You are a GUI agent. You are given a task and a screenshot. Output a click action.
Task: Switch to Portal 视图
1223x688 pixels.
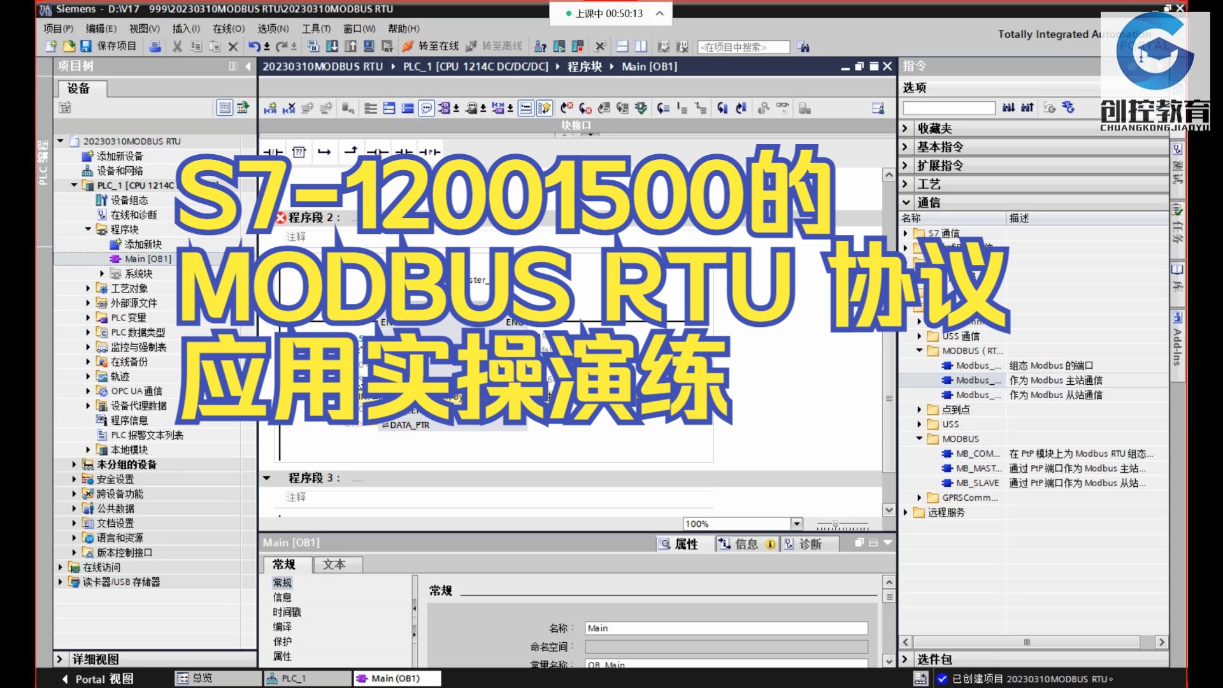tap(99, 679)
